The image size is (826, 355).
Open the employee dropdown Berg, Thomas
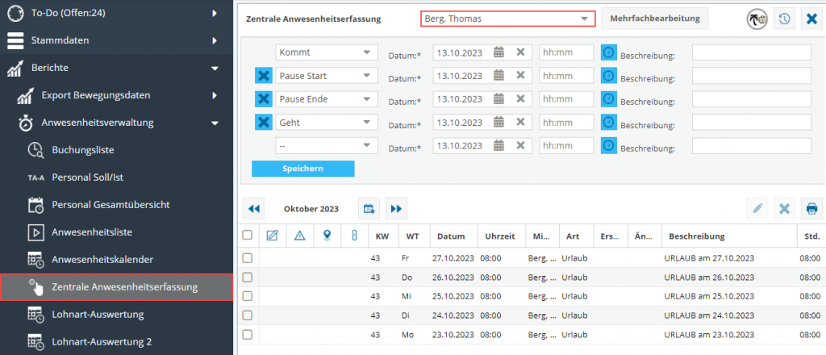pyautogui.click(x=507, y=19)
